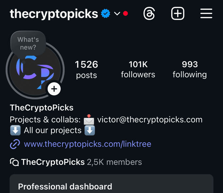The image size is (223, 193).
Task: Open the 101K followers list
Action: pyautogui.click(x=138, y=69)
